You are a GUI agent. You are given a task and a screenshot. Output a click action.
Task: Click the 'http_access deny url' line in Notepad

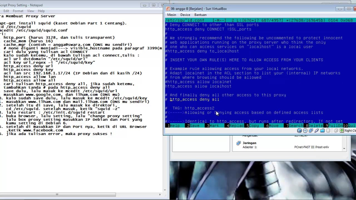click(28, 66)
